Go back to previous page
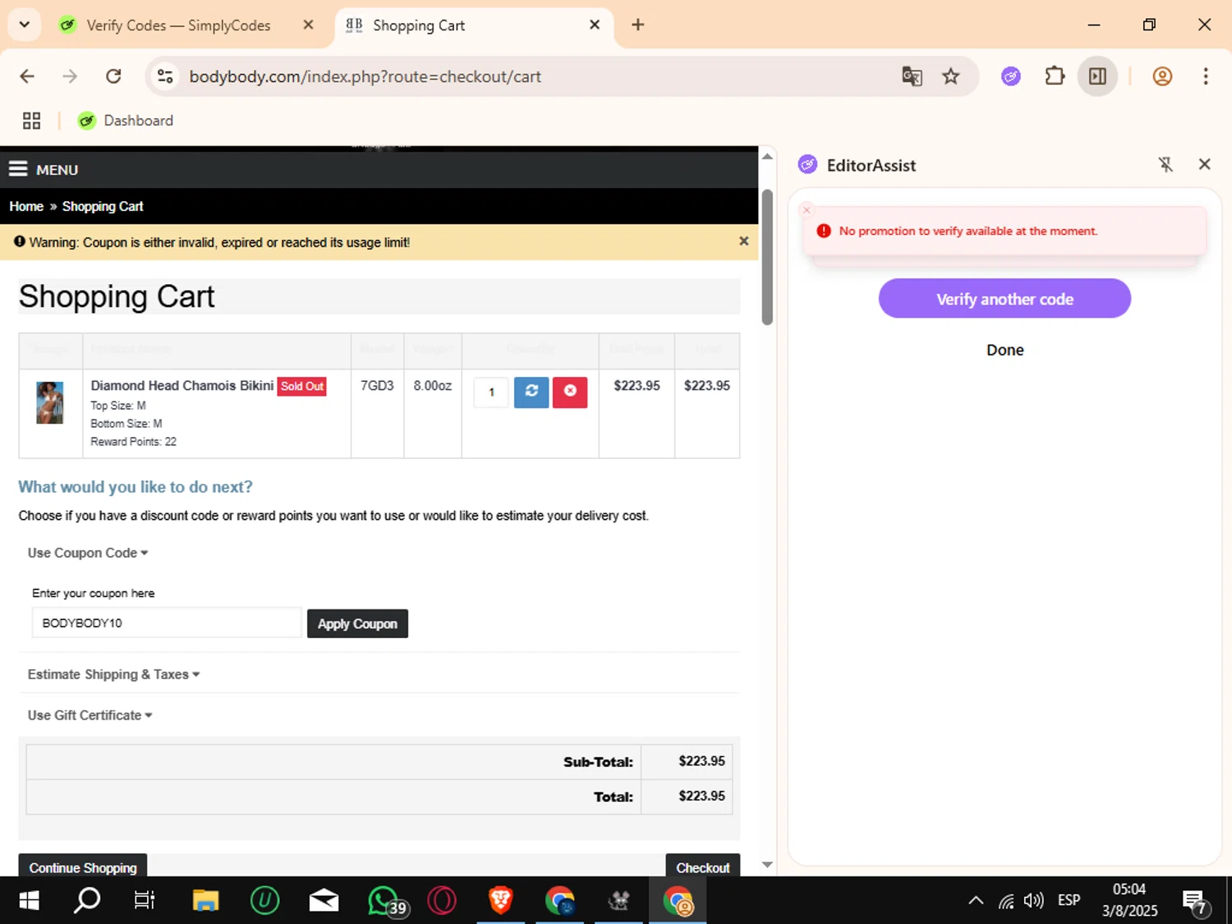The width and height of the screenshot is (1232, 924). [x=27, y=76]
